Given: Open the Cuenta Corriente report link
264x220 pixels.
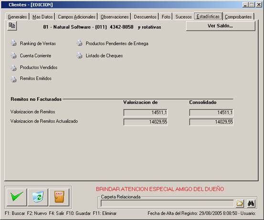Looking at the screenshot, I should pos(35,55).
